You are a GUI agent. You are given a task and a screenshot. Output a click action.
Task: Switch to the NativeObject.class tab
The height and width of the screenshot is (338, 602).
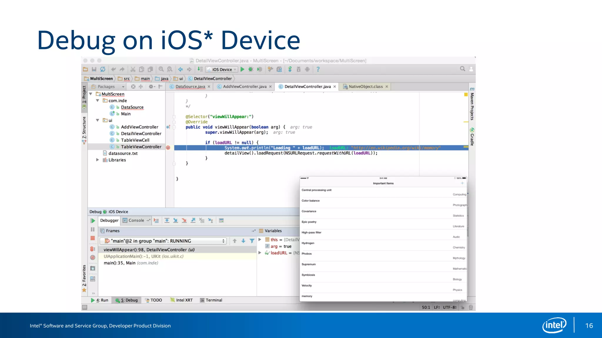[365, 87]
